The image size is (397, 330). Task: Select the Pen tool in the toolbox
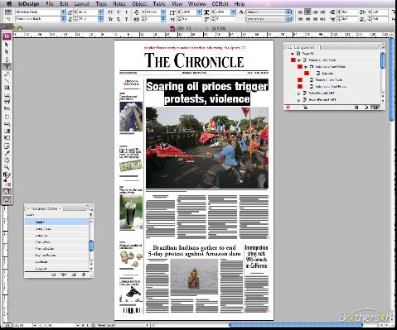7,59
